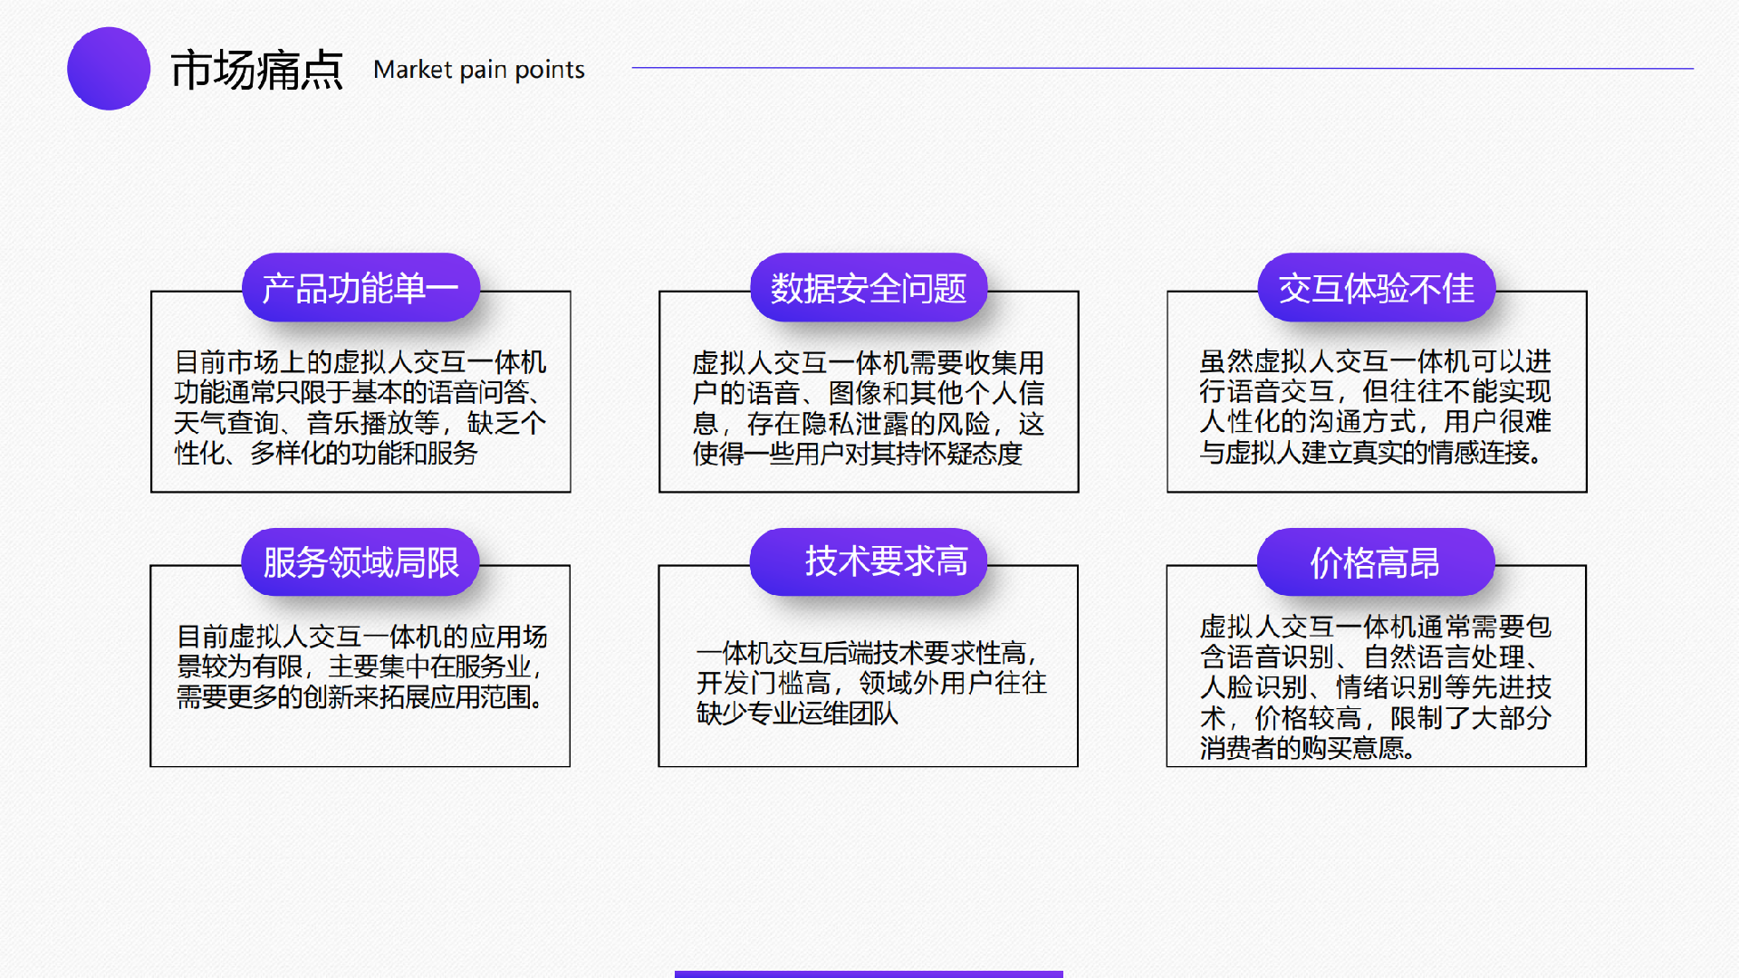
Task: Select text about 应用场景较为有限
Action: point(360,666)
